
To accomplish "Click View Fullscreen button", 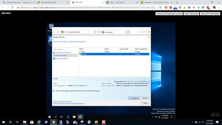I will (191, 14).
